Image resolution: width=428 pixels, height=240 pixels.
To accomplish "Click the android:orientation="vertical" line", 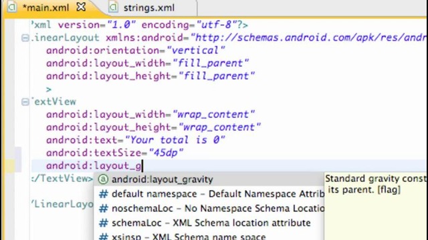I will tap(135, 51).
